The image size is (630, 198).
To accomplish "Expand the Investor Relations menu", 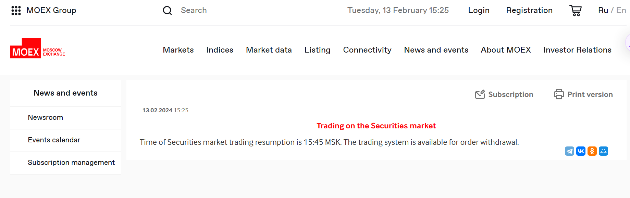I will (x=577, y=50).
